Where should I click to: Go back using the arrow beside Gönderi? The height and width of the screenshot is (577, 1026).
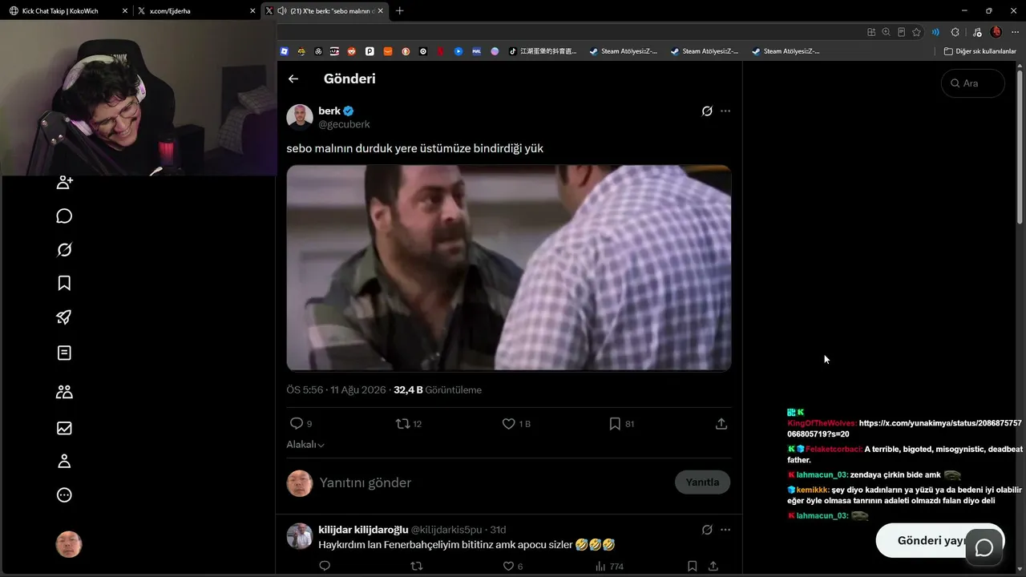pyautogui.click(x=293, y=79)
